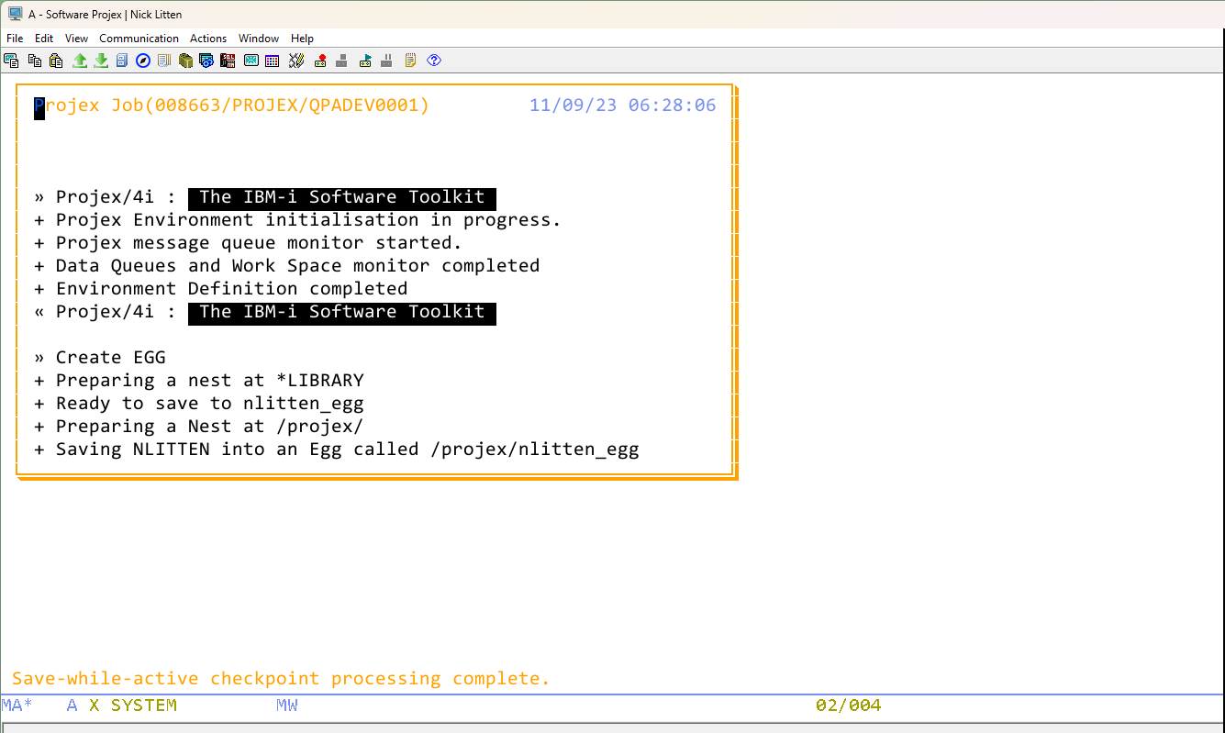Open the View menu
The image size is (1225, 733).
[x=77, y=39]
